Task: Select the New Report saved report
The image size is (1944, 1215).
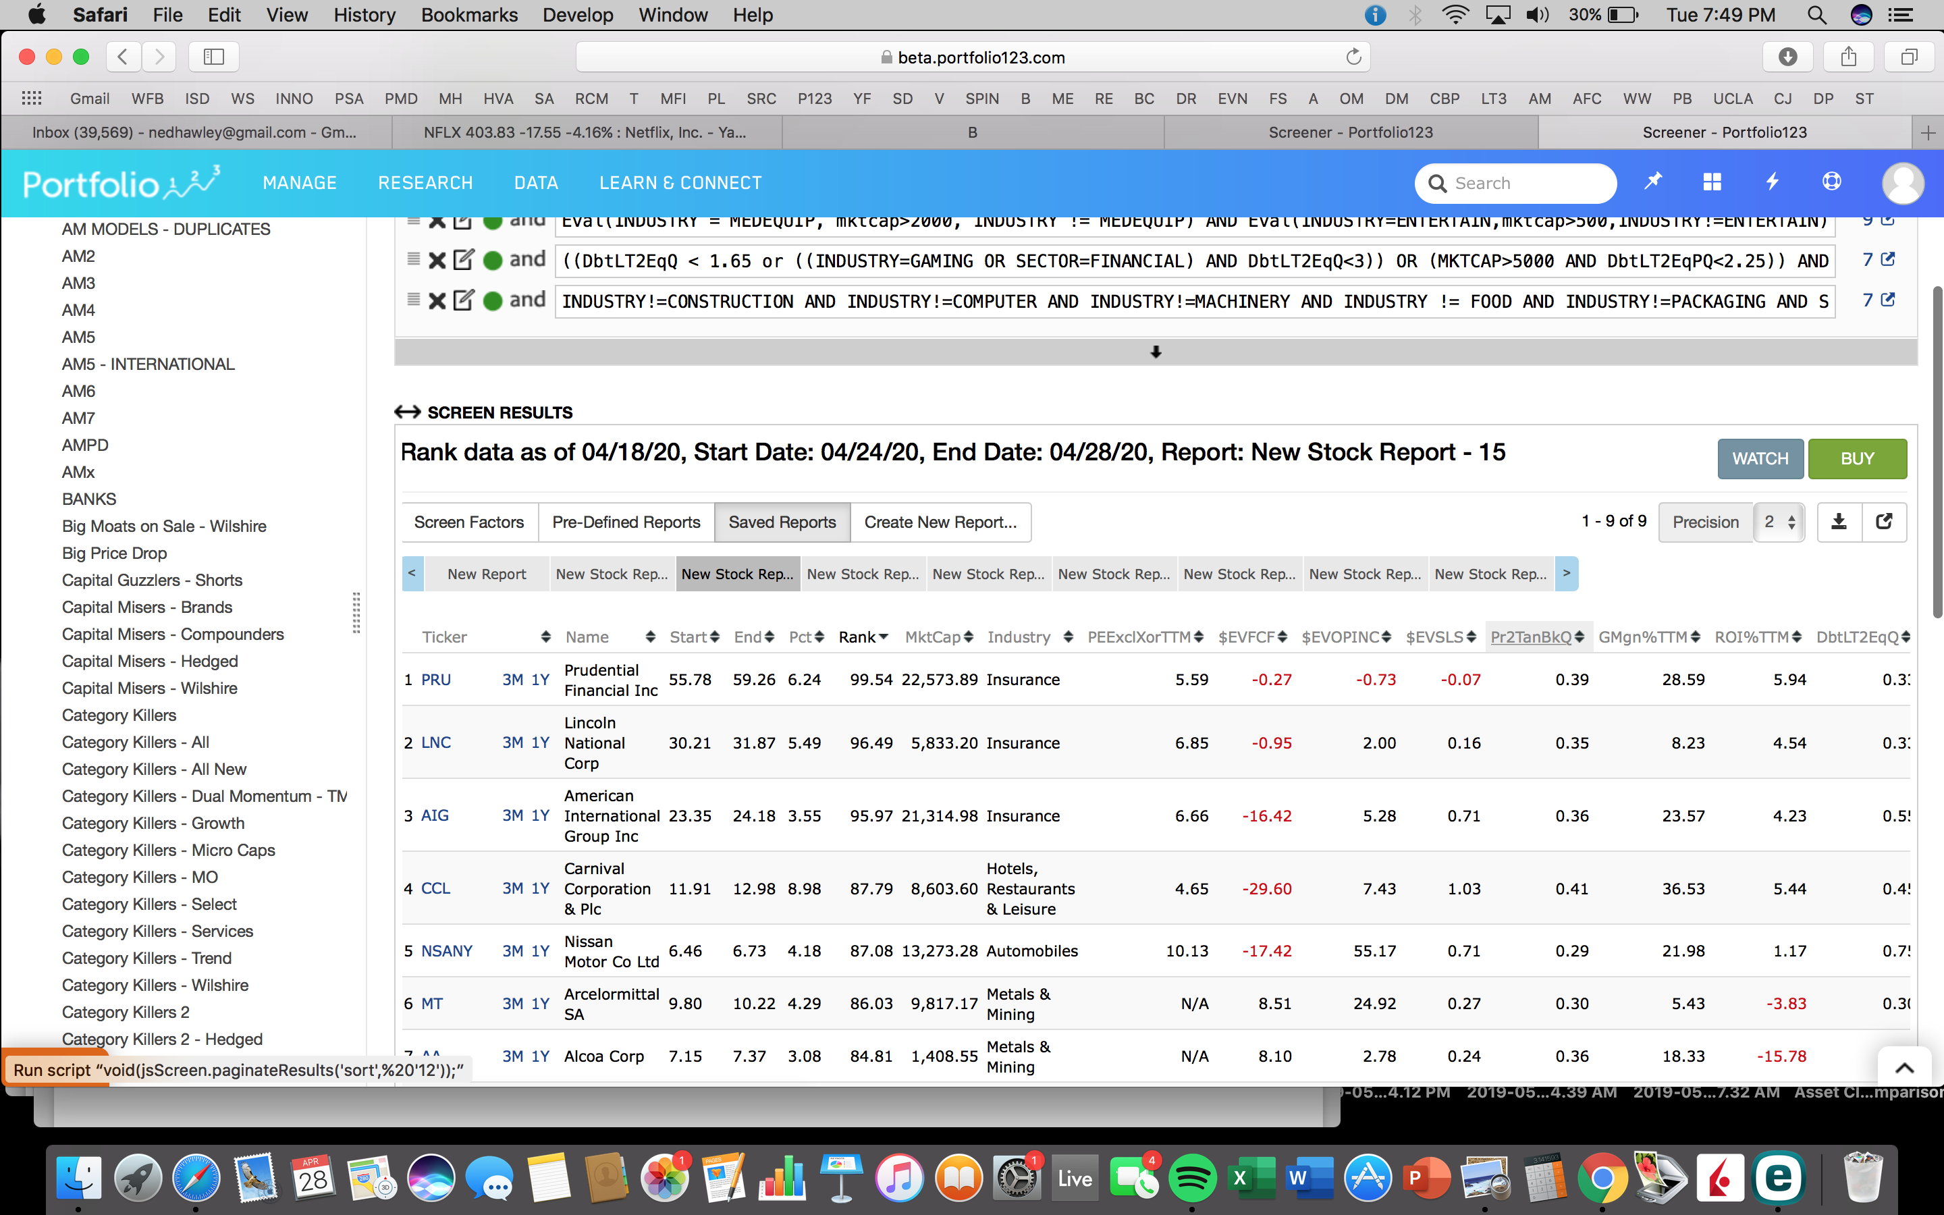Action: (x=487, y=574)
